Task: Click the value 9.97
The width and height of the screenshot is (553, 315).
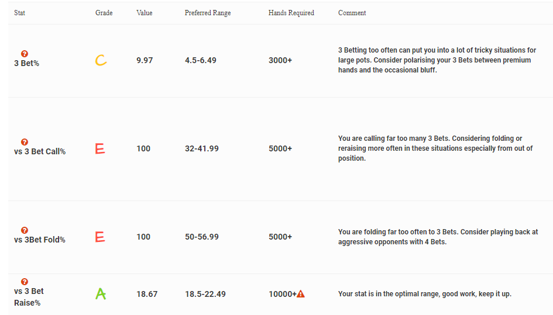Action: [145, 60]
